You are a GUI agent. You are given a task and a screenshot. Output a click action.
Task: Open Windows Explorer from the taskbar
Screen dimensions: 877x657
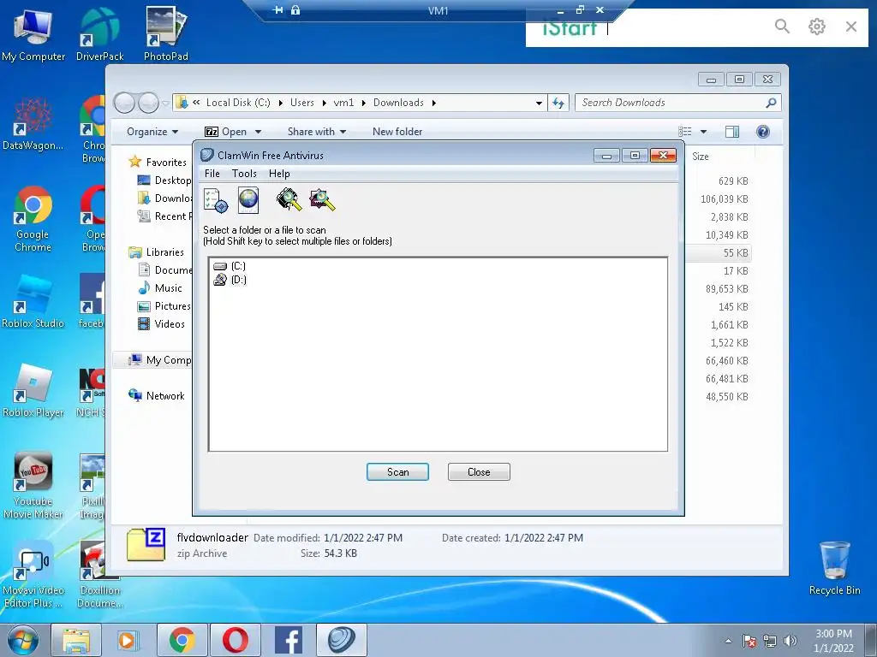click(x=76, y=640)
